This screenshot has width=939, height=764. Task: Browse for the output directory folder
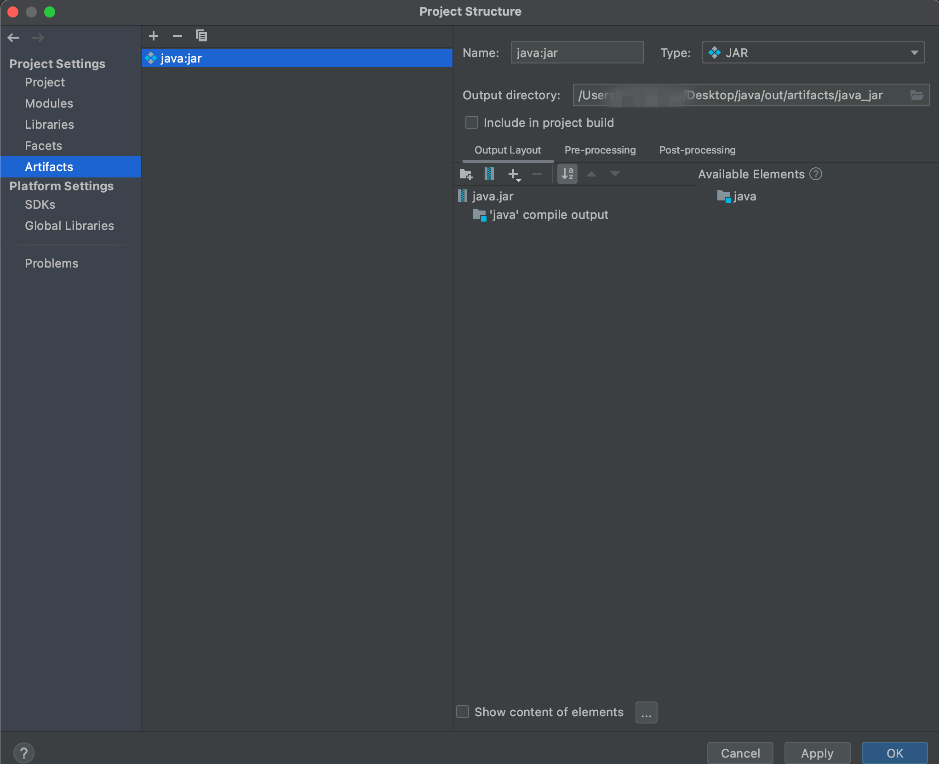pos(916,95)
